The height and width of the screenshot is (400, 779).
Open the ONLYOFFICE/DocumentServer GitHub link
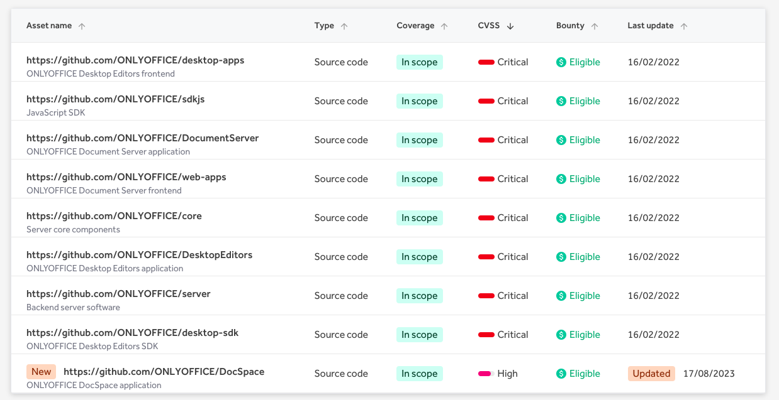142,138
